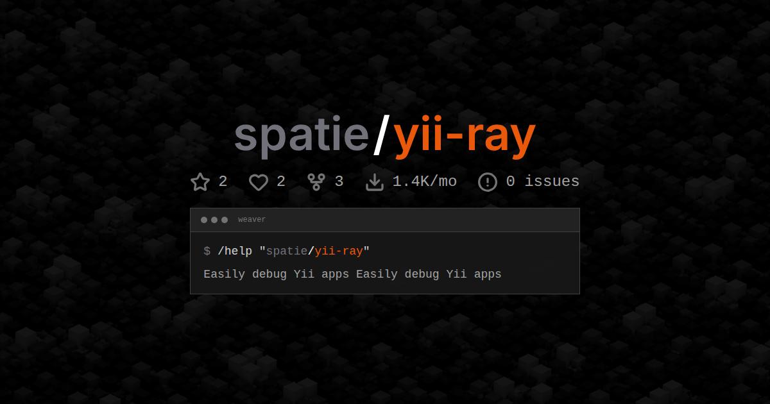
Task: Click the issues alert icon
Action: click(x=487, y=181)
